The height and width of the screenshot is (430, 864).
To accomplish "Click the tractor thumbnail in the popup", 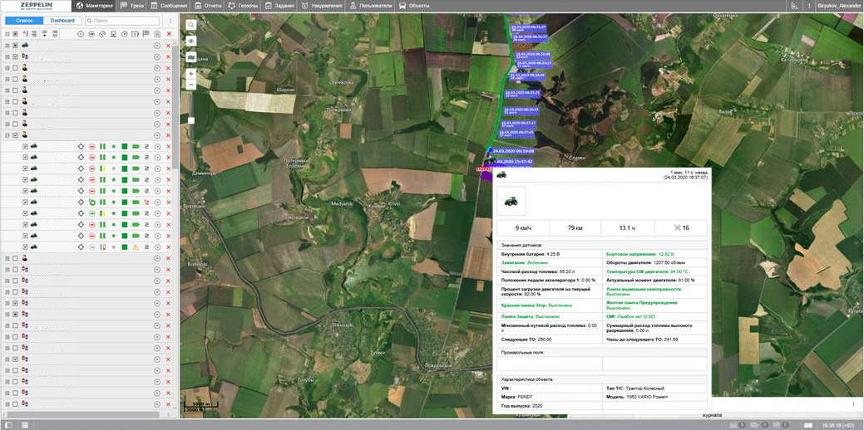I will (511, 201).
